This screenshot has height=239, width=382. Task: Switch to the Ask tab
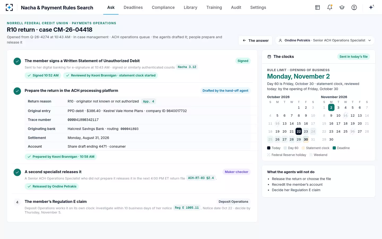(x=111, y=7)
